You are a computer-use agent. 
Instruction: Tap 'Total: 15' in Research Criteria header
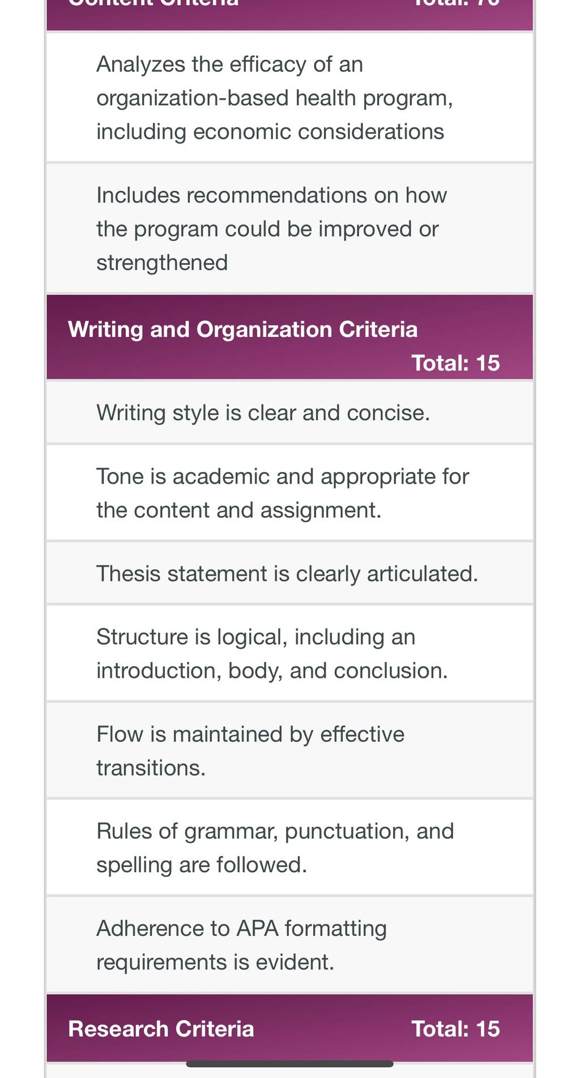click(x=455, y=1029)
